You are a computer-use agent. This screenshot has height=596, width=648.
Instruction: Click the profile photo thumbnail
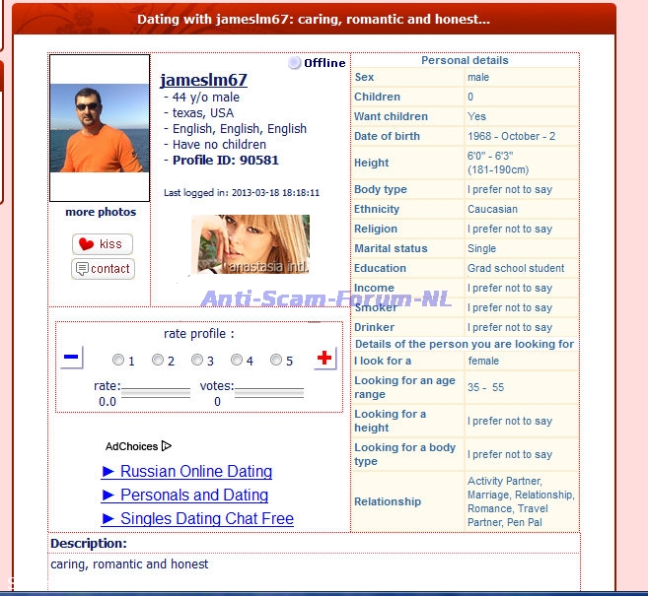click(x=100, y=128)
